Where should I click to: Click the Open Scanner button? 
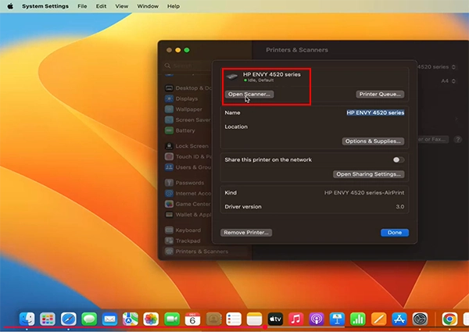249,94
